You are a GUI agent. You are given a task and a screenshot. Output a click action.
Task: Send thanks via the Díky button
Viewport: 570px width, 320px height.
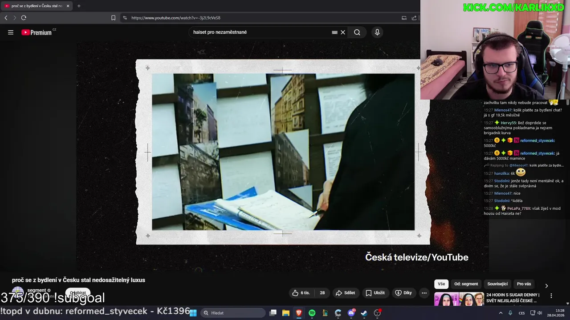403,293
